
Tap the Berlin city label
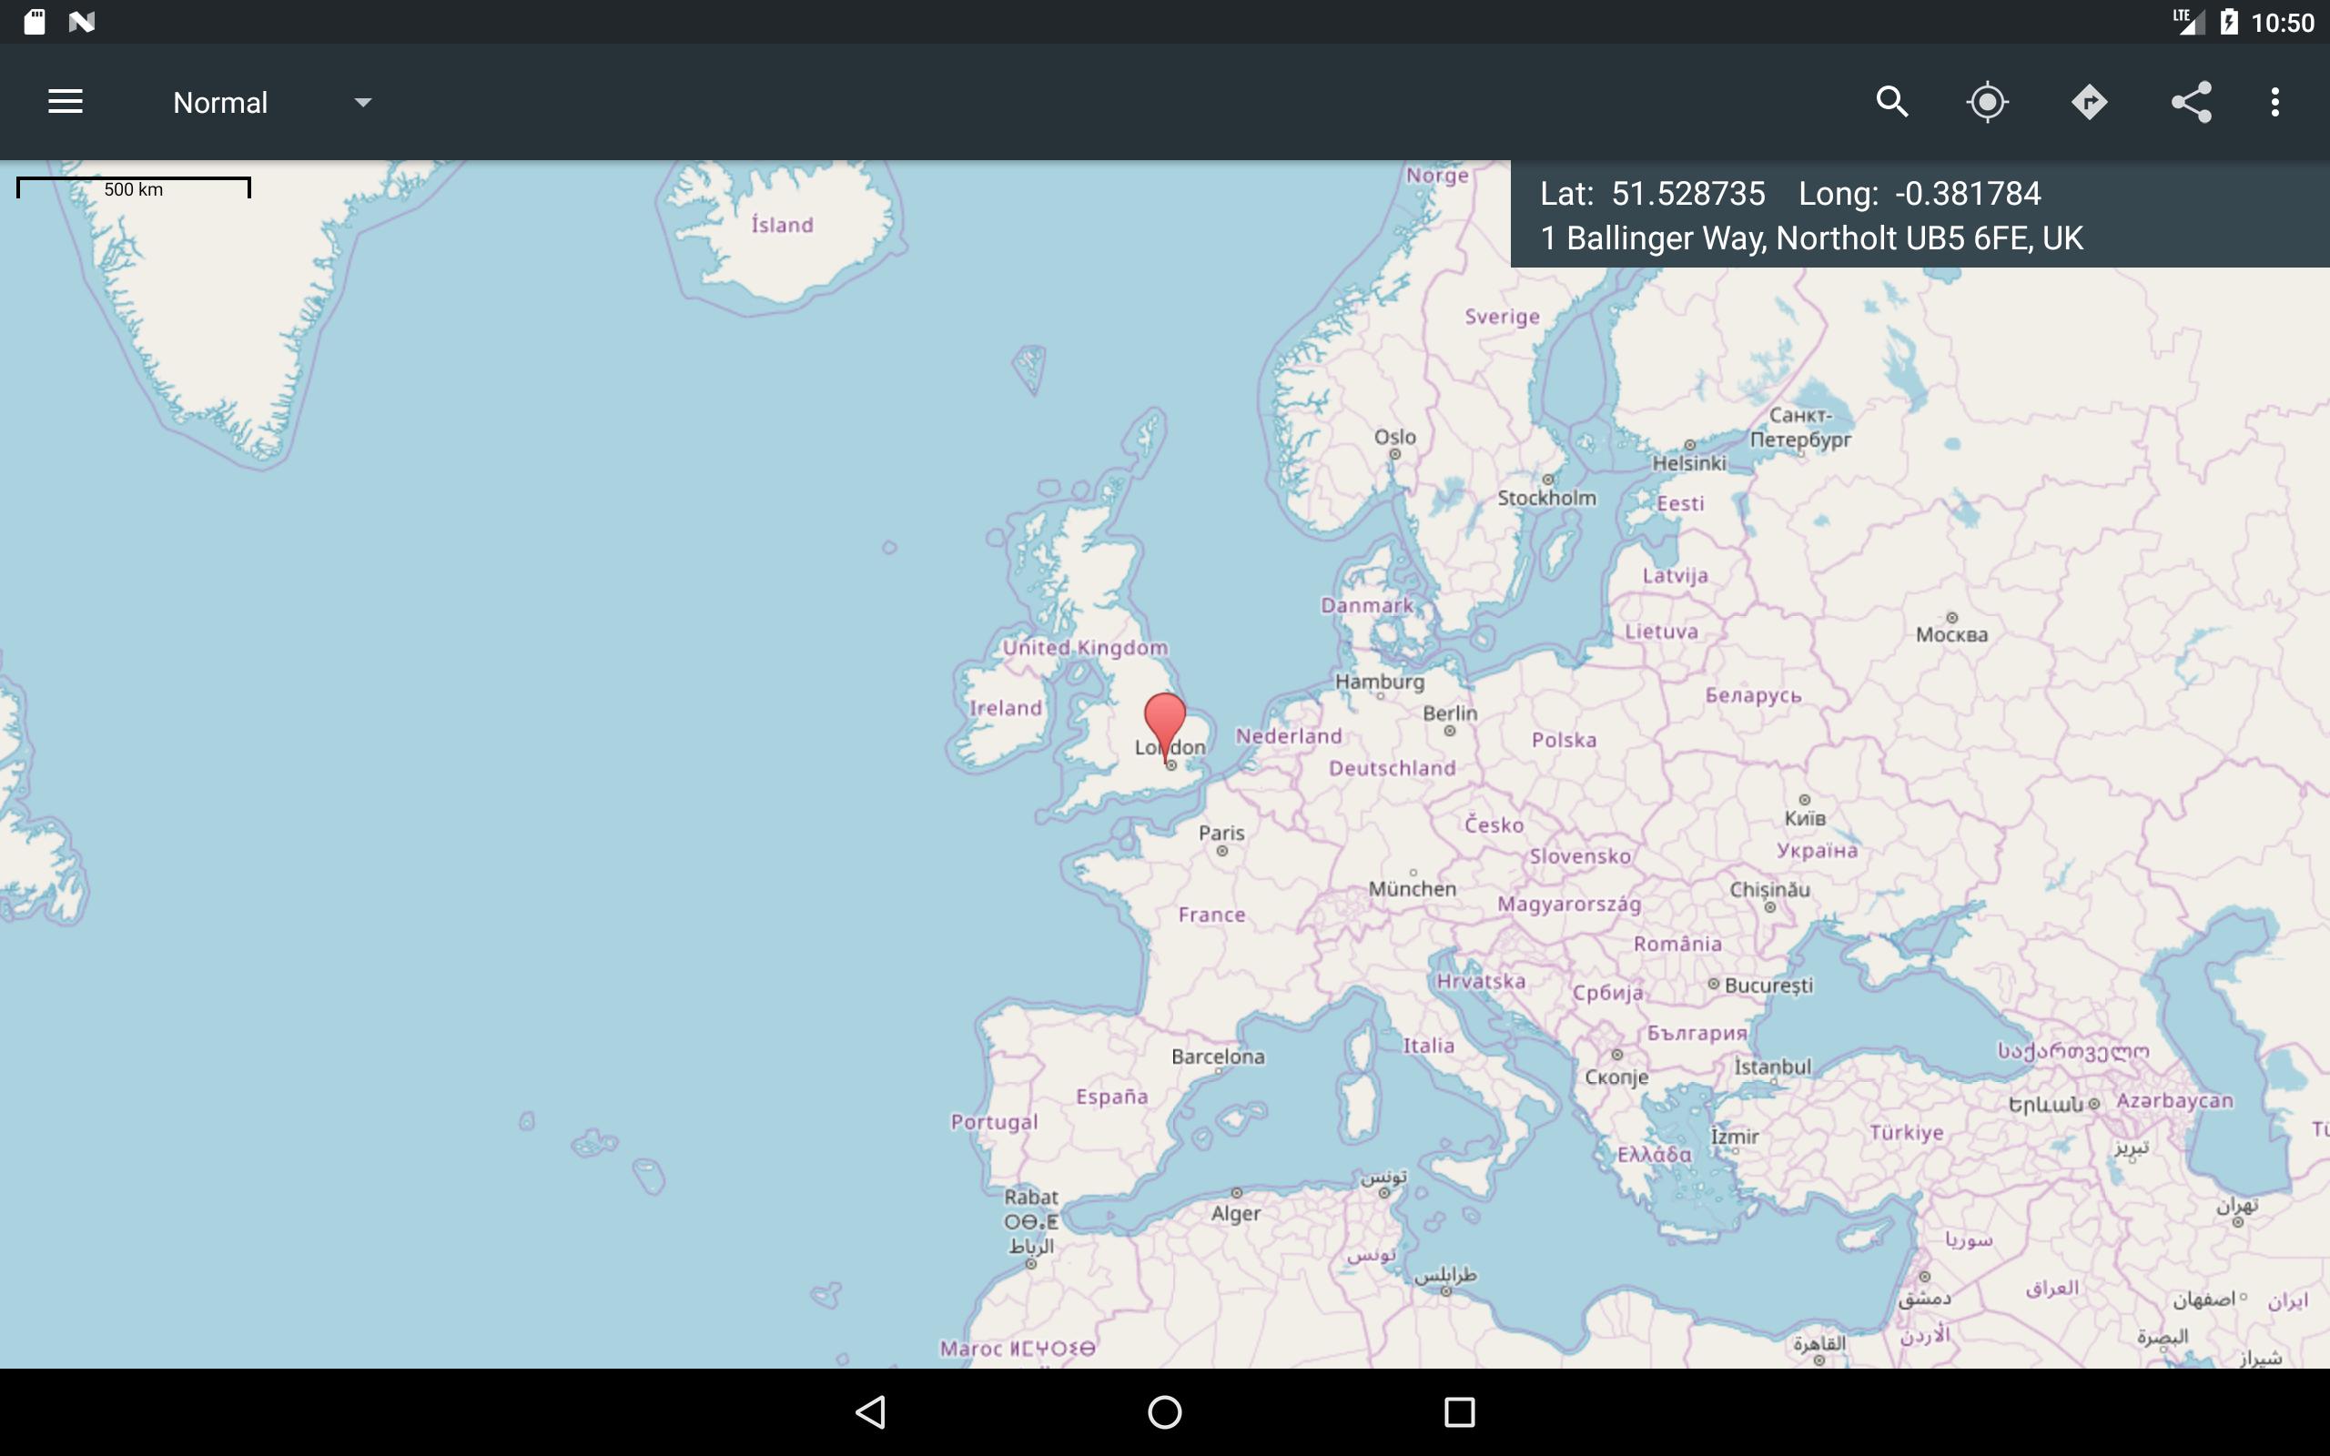tap(1450, 713)
